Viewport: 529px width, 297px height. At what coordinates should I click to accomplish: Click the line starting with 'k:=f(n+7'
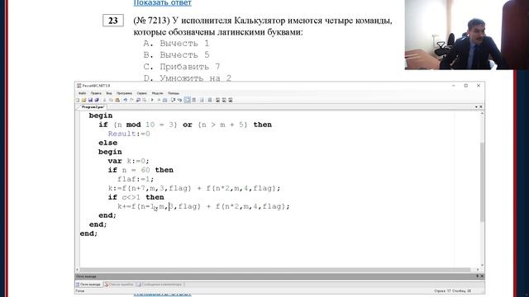194,188
